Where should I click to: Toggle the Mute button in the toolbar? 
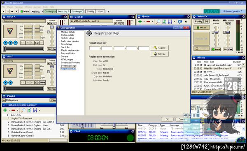[25, 12]
